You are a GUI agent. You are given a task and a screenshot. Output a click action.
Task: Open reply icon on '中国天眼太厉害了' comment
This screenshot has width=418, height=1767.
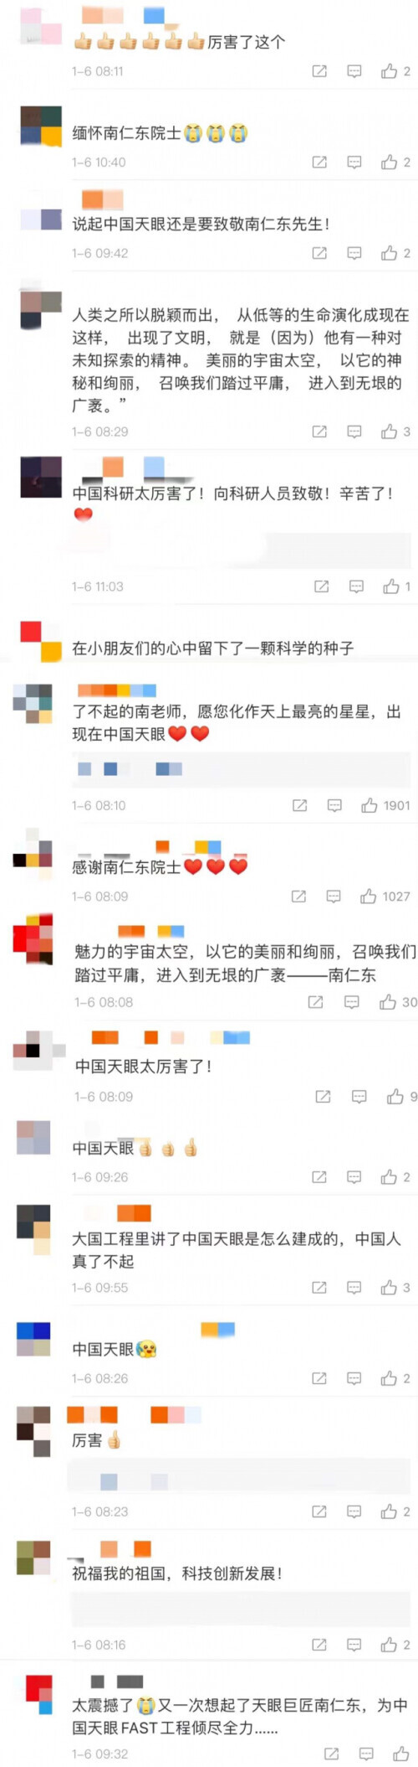pos(359,1096)
